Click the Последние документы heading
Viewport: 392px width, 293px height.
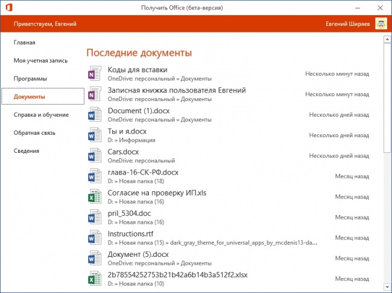(x=139, y=52)
